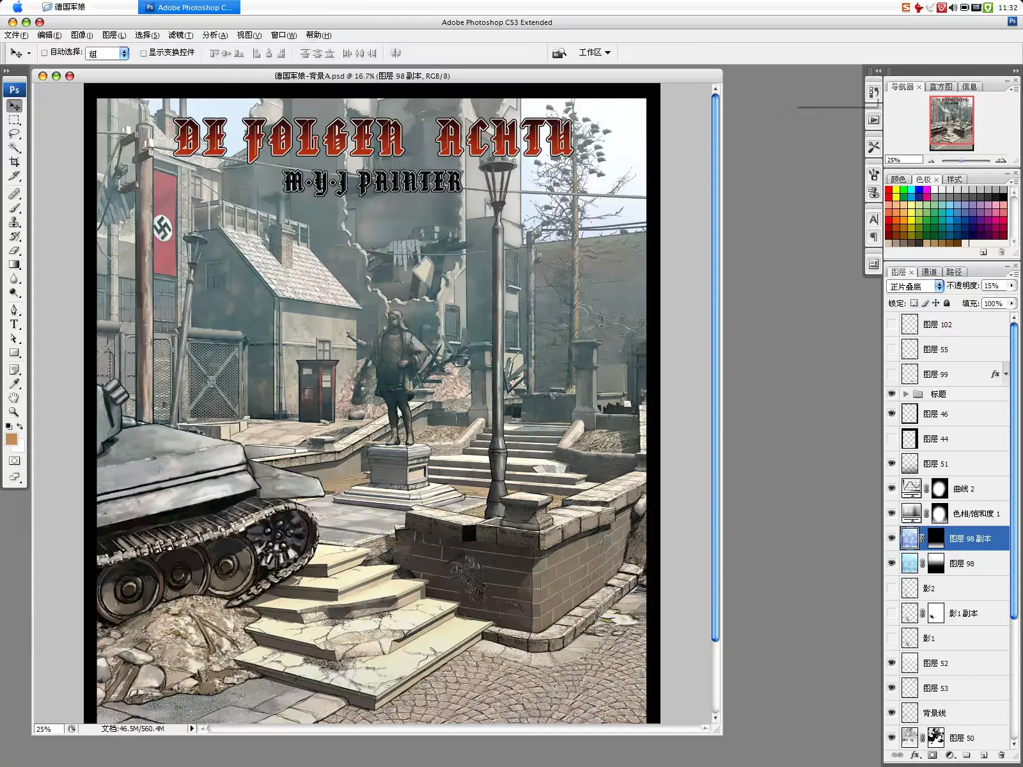This screenshot has width=1023, height=767.
Task: Hide layer 图层 46 with its eye icon
Action: pyautogui.click(x=891, y=414)
